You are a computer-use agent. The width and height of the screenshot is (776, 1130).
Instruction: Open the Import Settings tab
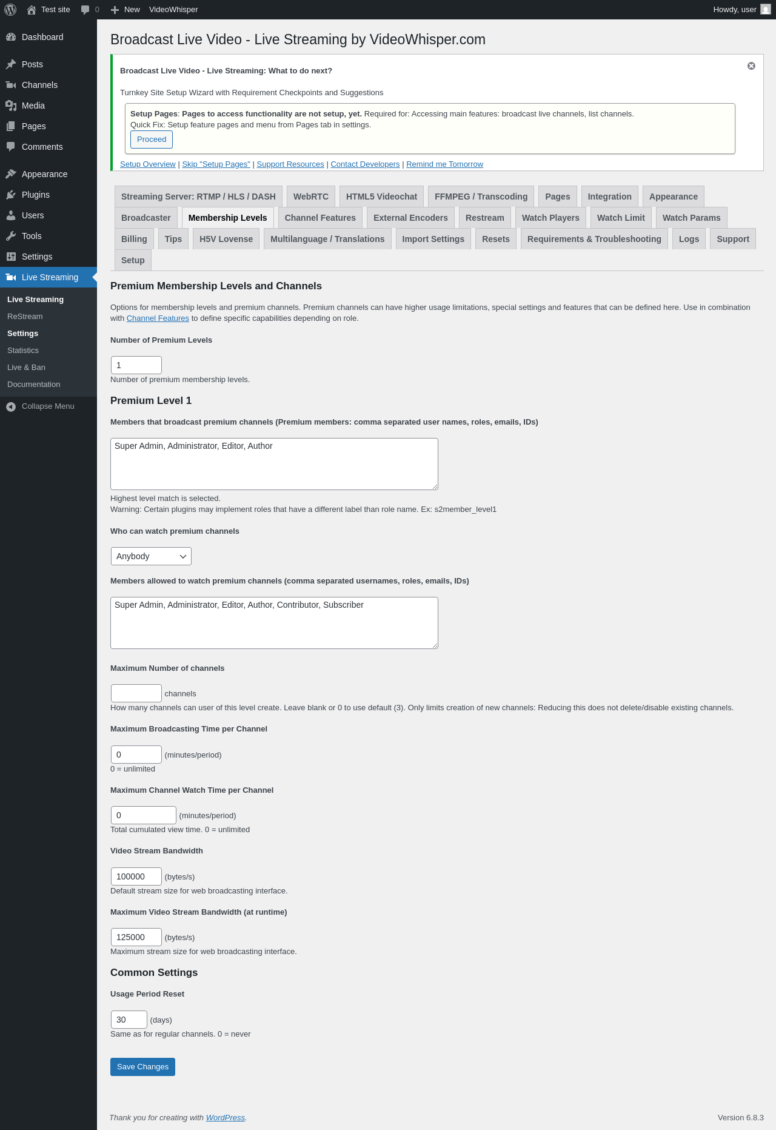[x=433, y=239]
